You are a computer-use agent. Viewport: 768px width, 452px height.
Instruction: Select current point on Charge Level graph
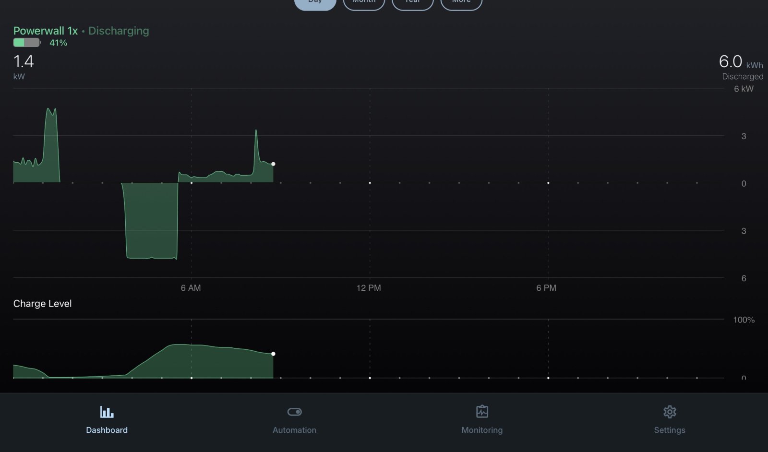click(273, 354)
